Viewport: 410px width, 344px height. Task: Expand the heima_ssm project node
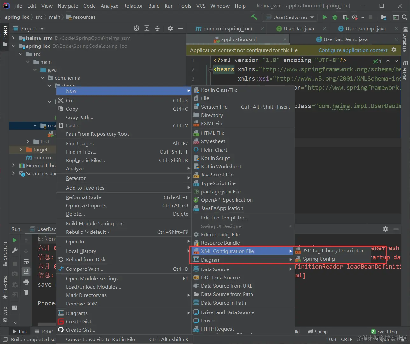click(13, 38)
